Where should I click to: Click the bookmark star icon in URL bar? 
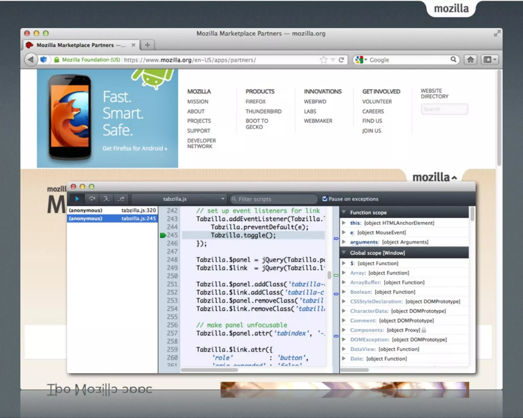coord(323,60)
